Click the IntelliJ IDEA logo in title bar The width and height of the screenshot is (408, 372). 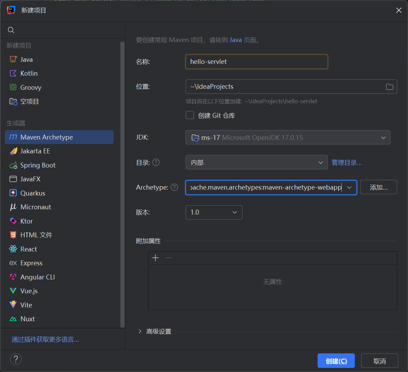[x=11, y=10]
